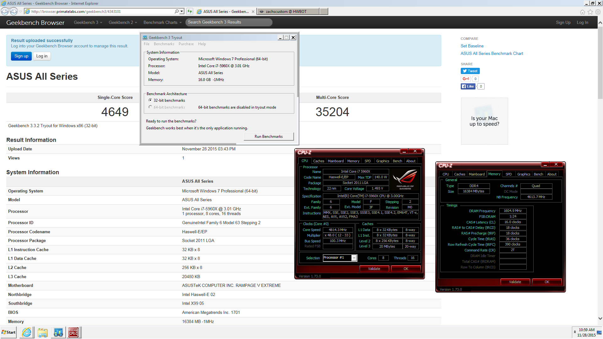This screenshot has height=339, width=603.
Task: Open the browser Tools gear icon
Action: pos(598,12)
